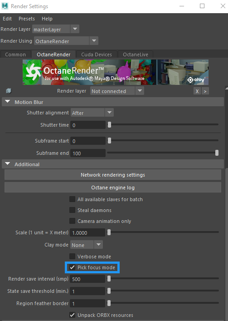Viewport: 228px width, 321px height.
Task: Open the Help menu
Action: coord(47,19)
